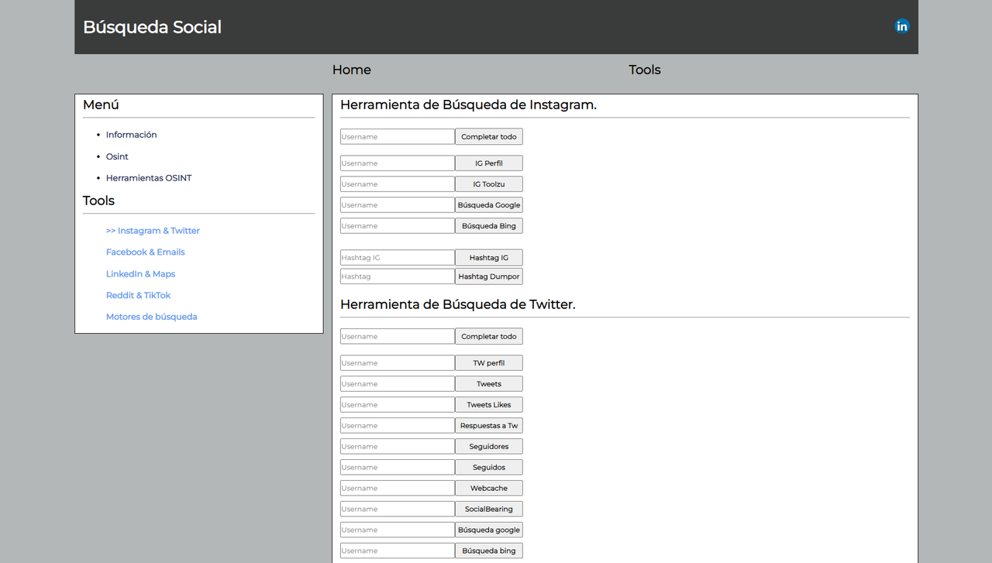This screenshot has height=563, width=992.
Task: Focus the Hashtag IG input field
Action: click(398, 258)
